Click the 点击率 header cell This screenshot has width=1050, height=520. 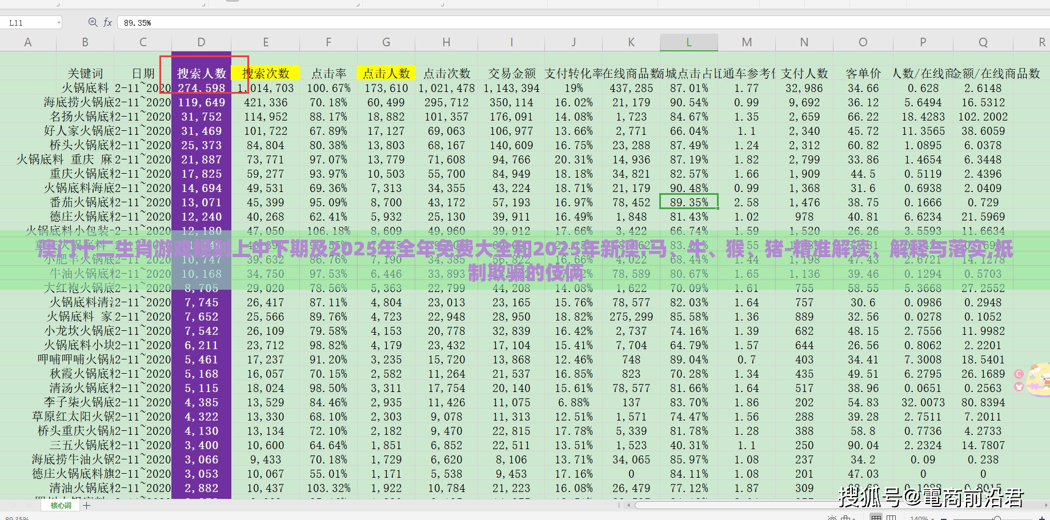pyautogui.click(x=328, y=73)
